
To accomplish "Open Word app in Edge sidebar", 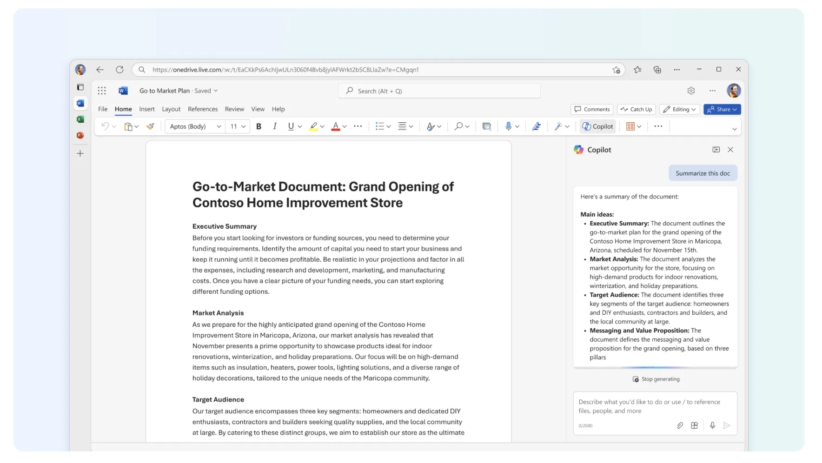I will coord(80,103).
